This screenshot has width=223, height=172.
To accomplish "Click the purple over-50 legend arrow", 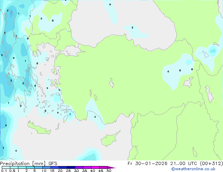I will tap(111, 167).
